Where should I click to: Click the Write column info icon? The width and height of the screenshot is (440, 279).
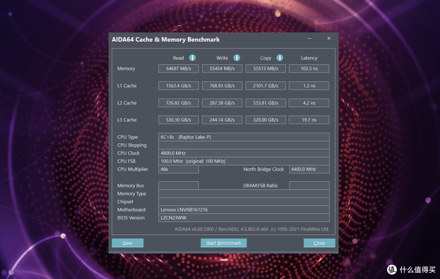pos(237,58)
